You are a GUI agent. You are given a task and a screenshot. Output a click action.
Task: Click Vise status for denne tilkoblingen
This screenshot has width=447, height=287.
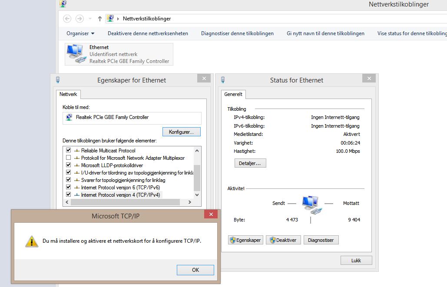(x=412, y=33)
